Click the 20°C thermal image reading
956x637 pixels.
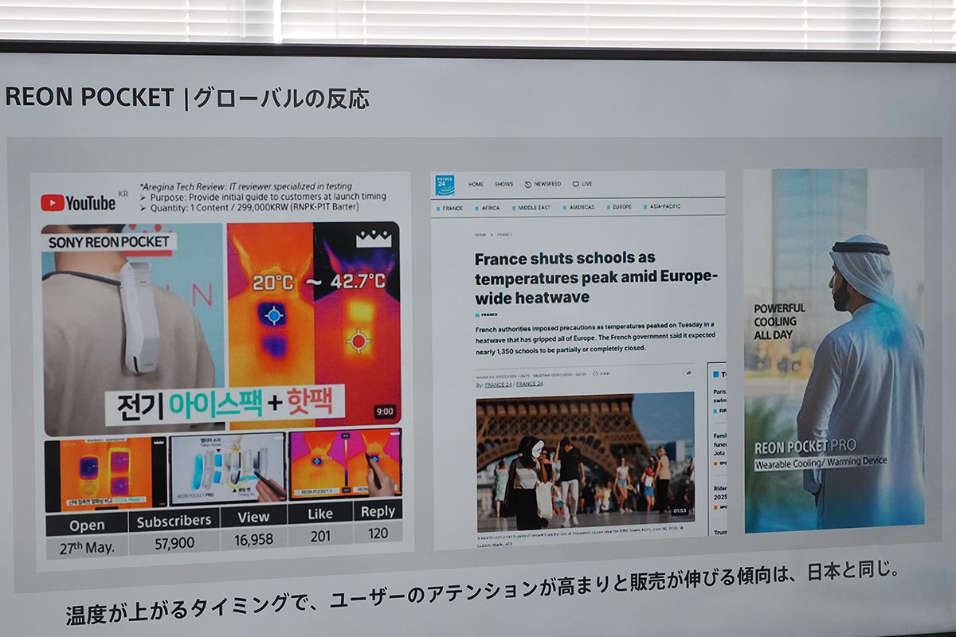272,283
